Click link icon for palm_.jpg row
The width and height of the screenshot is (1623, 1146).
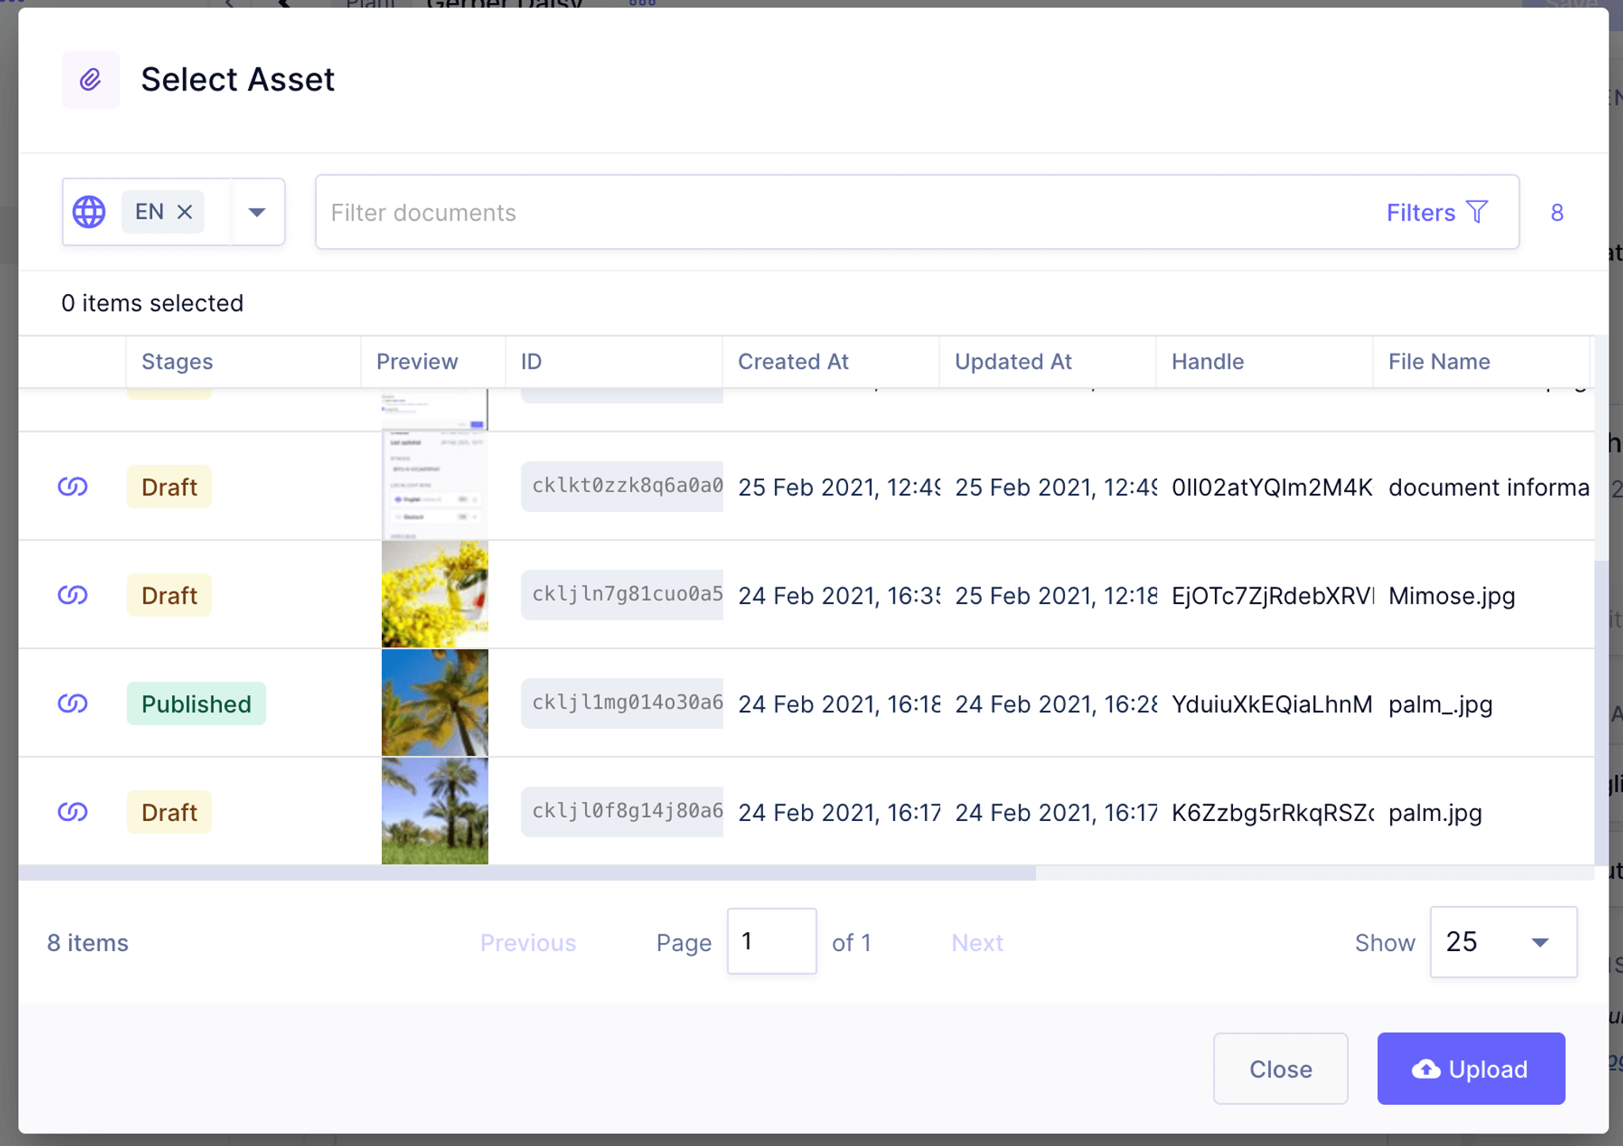coord(72,704)
